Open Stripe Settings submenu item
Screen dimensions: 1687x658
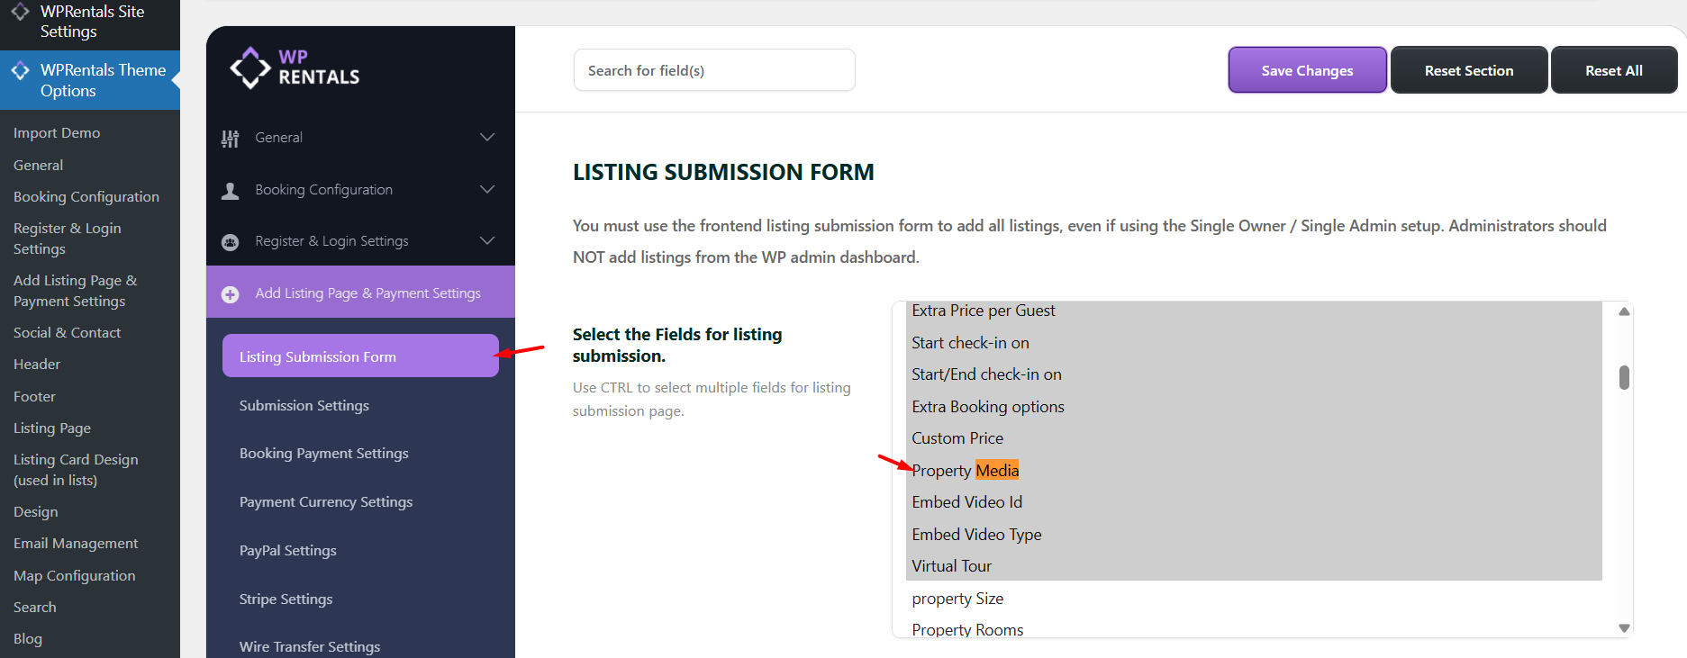tap(286, 599)
